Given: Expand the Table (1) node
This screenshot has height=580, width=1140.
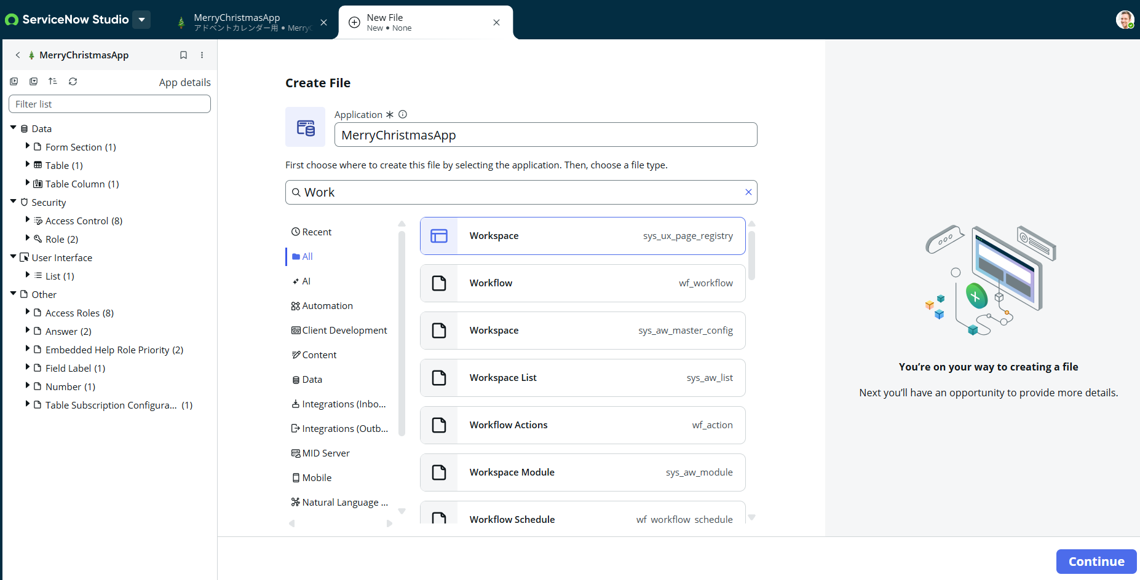Looking at the screenshot, I should click(28, 165).
